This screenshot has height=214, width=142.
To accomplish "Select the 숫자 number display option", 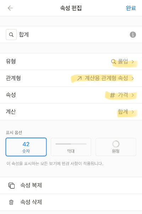I will click(26, 147).
